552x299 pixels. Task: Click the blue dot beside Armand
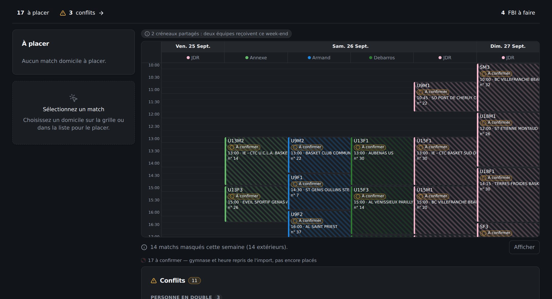309,58
